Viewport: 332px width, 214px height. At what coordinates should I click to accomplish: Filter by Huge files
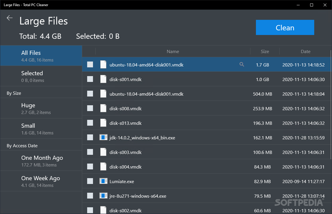[x=41, y=108]
